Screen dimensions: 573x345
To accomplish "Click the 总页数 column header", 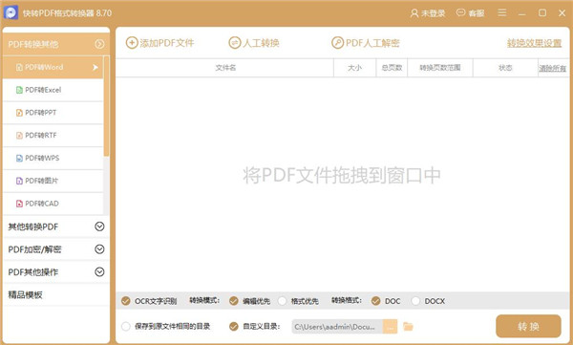I will [392, 68].
